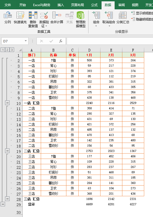Click the 合并计算 Consolidate icon
The image size is (153, 217).
(57, 15)
